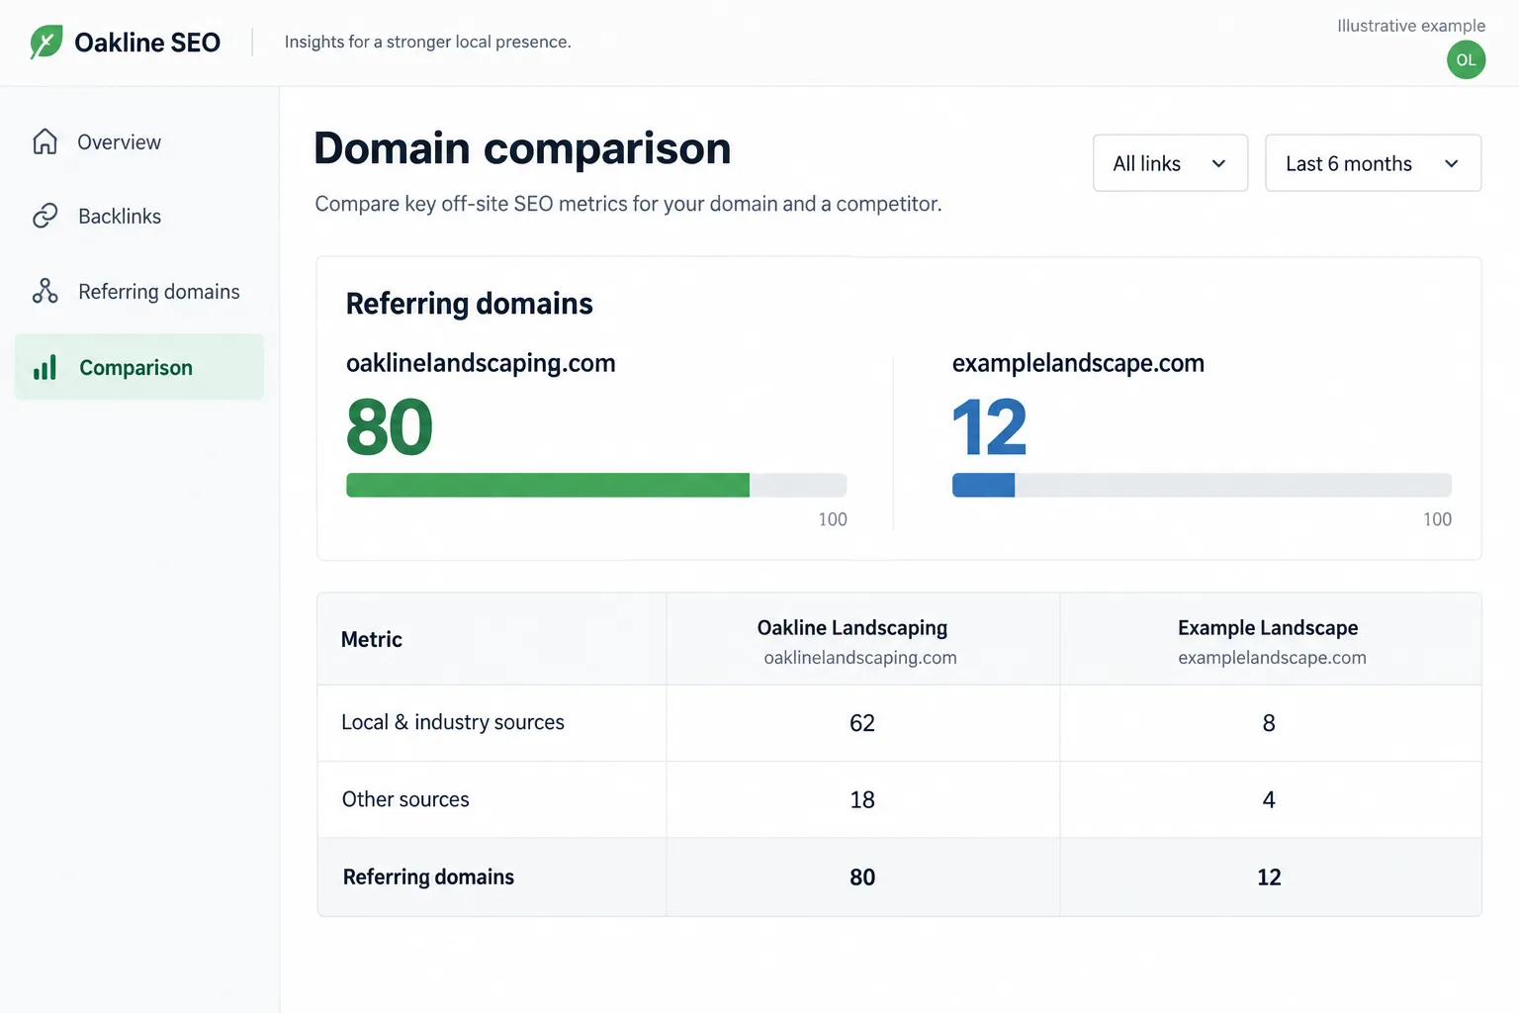Click the Oakline SEO brand name
The height and width of the screenshot is (1013, 1519).
(x=147, y=43)
